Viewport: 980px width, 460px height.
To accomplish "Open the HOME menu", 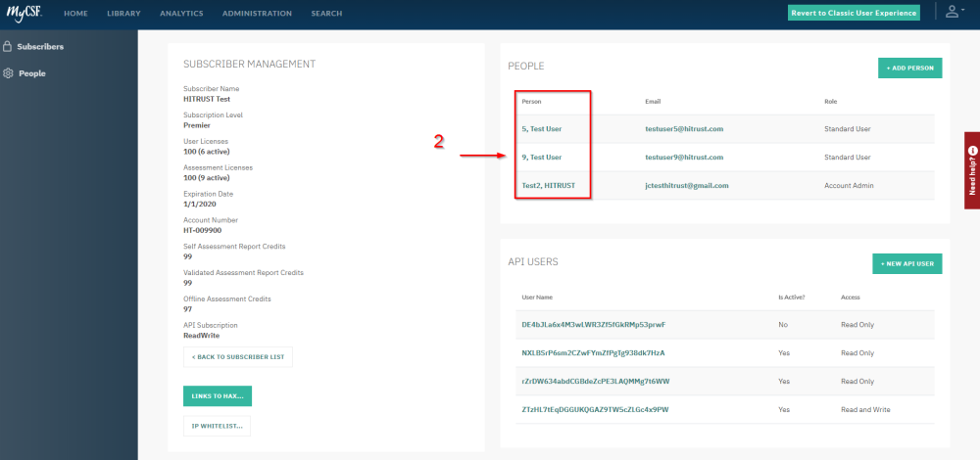I will (x=75, y=13).
